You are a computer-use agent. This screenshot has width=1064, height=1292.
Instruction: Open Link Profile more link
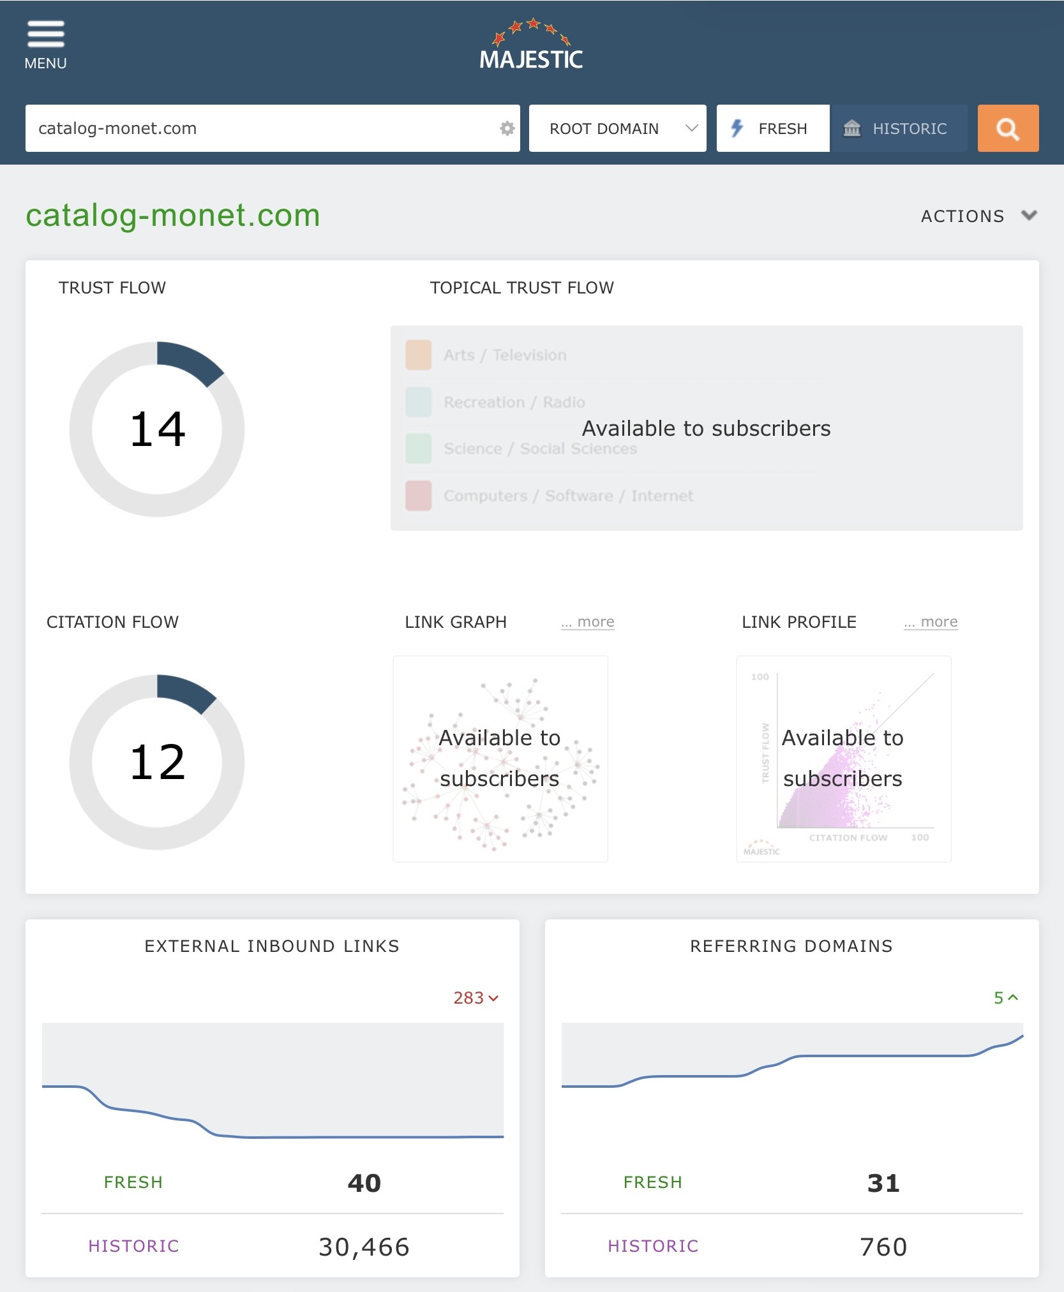[x=931, y=622]
